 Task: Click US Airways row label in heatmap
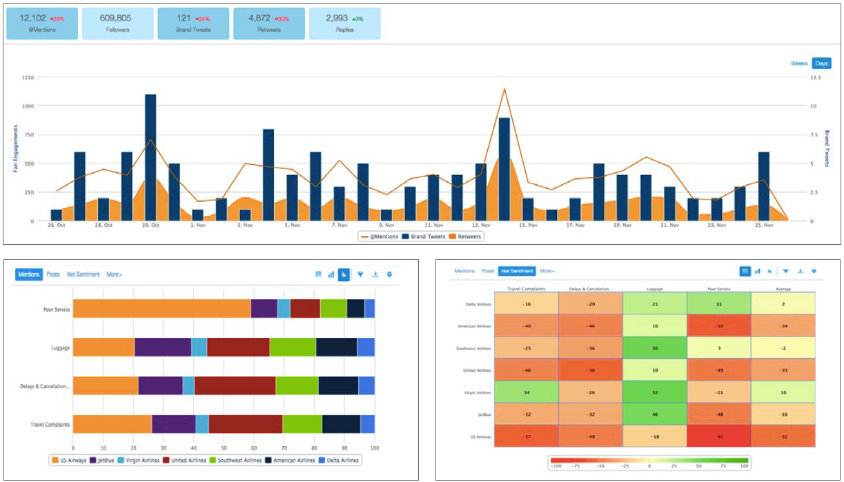(480, 435)
